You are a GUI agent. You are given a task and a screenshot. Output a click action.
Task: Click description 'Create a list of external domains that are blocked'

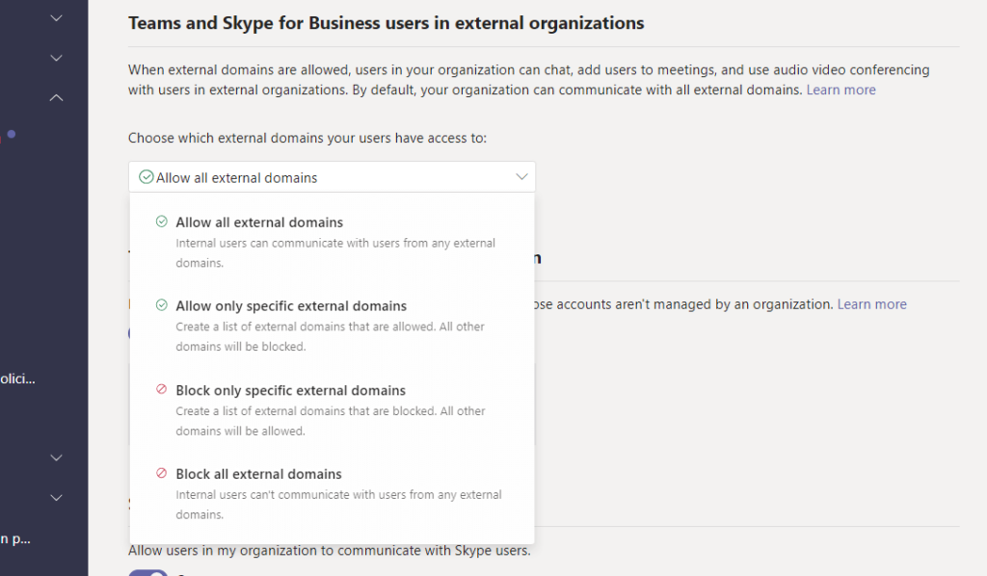(x=331, y=421)
